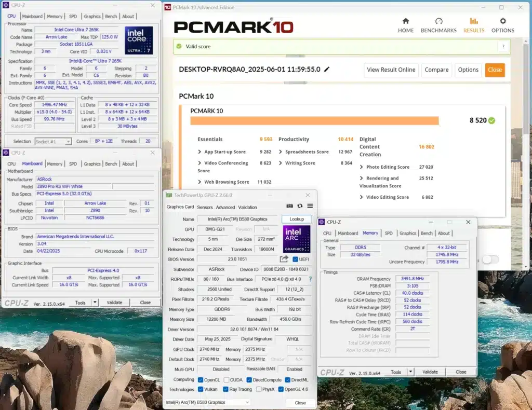Select SPD tab in CPU-Z Memory window
This screenshot has width=532, height=410.
coord(389,234)
